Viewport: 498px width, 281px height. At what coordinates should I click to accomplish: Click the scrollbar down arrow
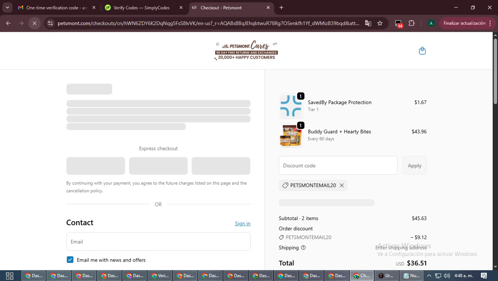pyautogui.click(x=495, y=267)
